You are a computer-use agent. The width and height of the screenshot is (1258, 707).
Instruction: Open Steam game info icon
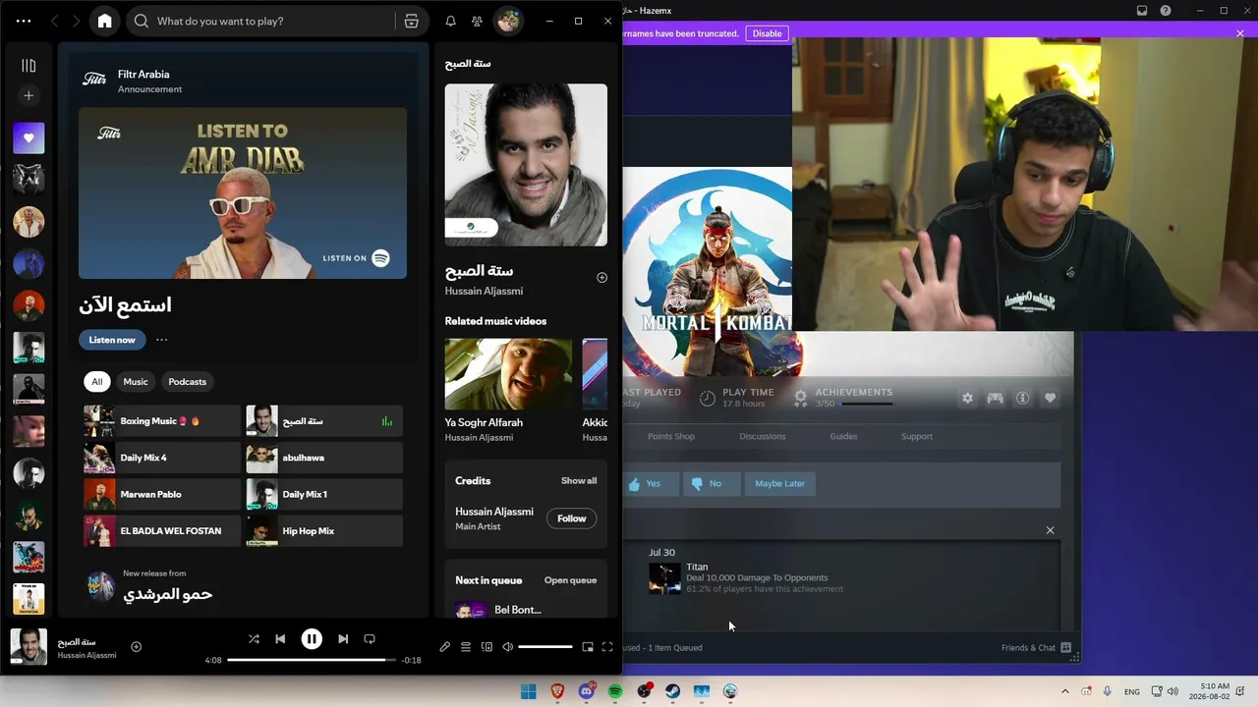tap(1023, 398)
